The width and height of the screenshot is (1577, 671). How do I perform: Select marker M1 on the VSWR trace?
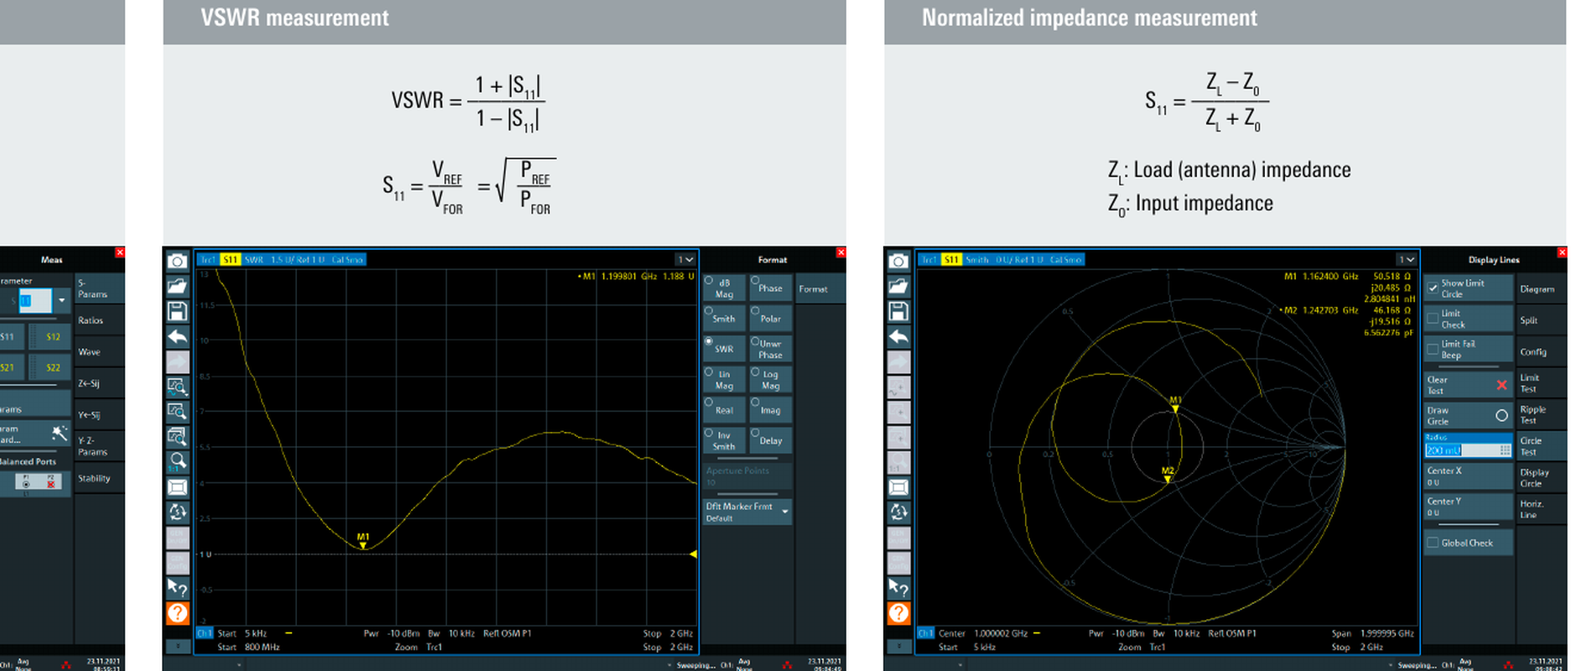363,541
